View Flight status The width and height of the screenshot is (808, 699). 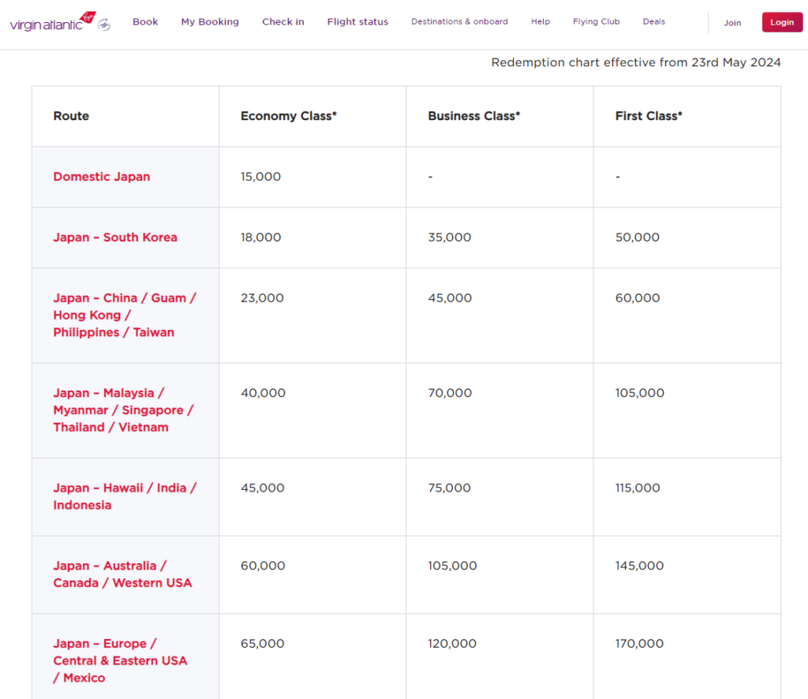coord(357,22)
